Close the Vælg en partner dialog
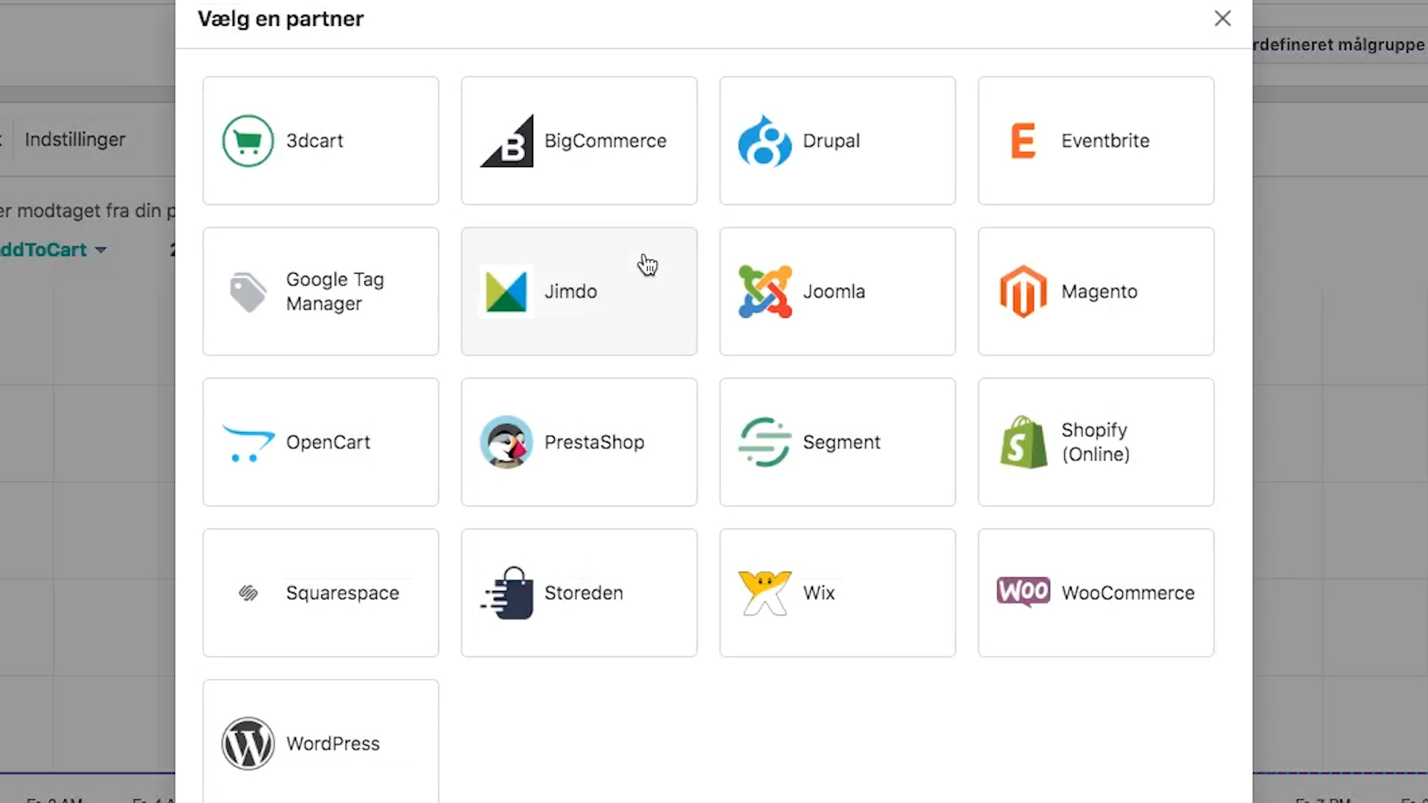Image resolution: width=1428 pixels, height=803 pixels. (1223, 19)
